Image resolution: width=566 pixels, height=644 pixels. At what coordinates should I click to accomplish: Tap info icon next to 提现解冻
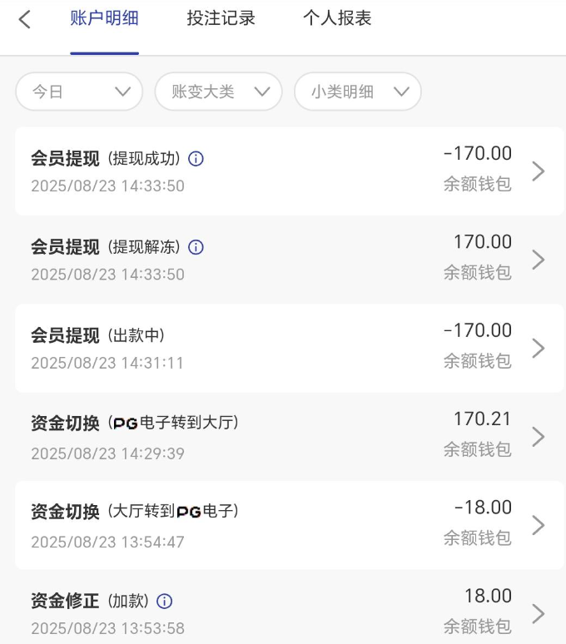coord(196,247)
